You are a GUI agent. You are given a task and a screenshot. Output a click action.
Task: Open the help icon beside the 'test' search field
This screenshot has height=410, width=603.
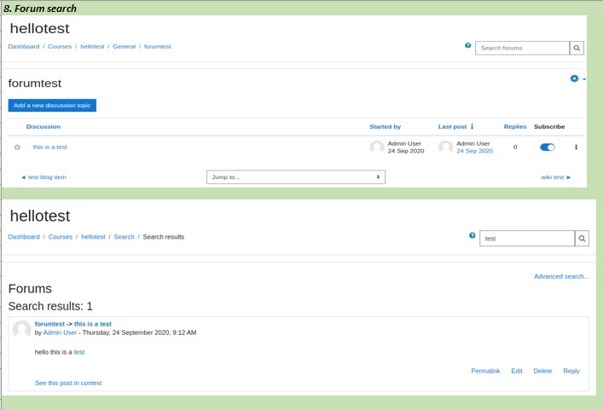point(473,235)
